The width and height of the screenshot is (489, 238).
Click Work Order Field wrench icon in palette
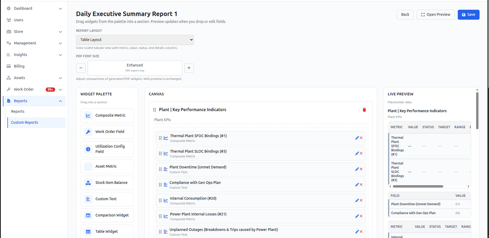tap(88, 132)
